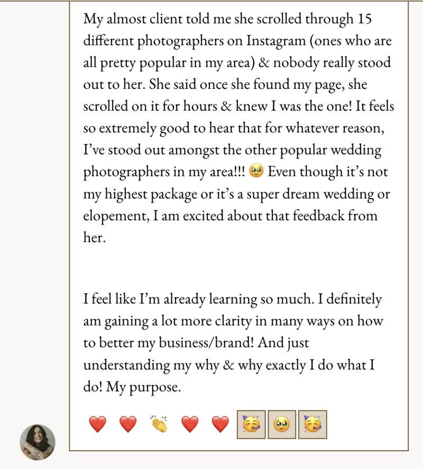Open the author's round profile photo
The image size is (423, 469).
38,442
